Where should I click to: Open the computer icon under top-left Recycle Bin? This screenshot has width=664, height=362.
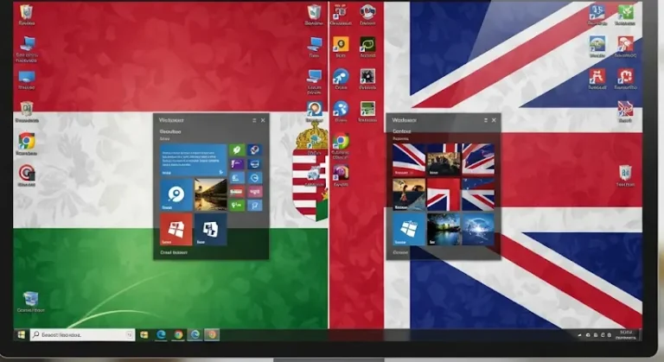coord(27,43)
